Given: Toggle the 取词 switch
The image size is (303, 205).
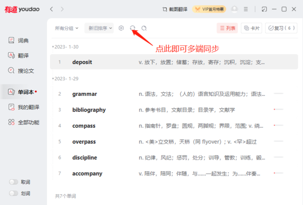Looking at the screenshot, I should click(x=14, y=182).
